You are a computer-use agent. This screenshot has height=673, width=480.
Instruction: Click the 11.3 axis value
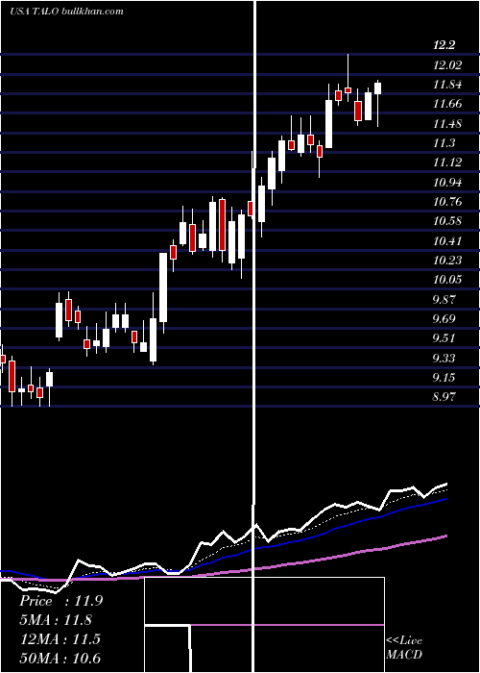444,143
